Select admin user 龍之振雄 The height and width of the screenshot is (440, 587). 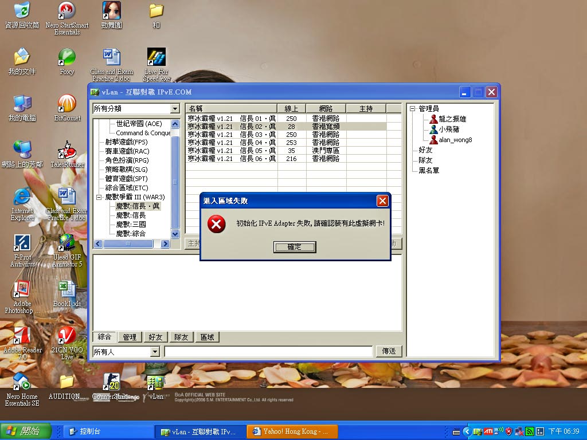(x=452, y=119)
